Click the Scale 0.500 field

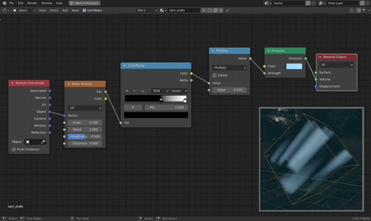[85, 123]
